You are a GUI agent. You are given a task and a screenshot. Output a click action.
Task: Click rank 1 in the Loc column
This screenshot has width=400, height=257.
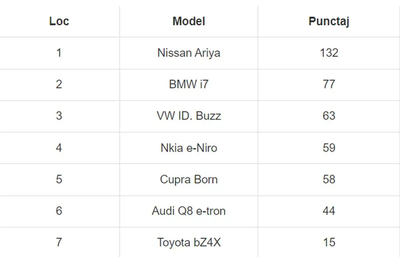tap(59, 52)
